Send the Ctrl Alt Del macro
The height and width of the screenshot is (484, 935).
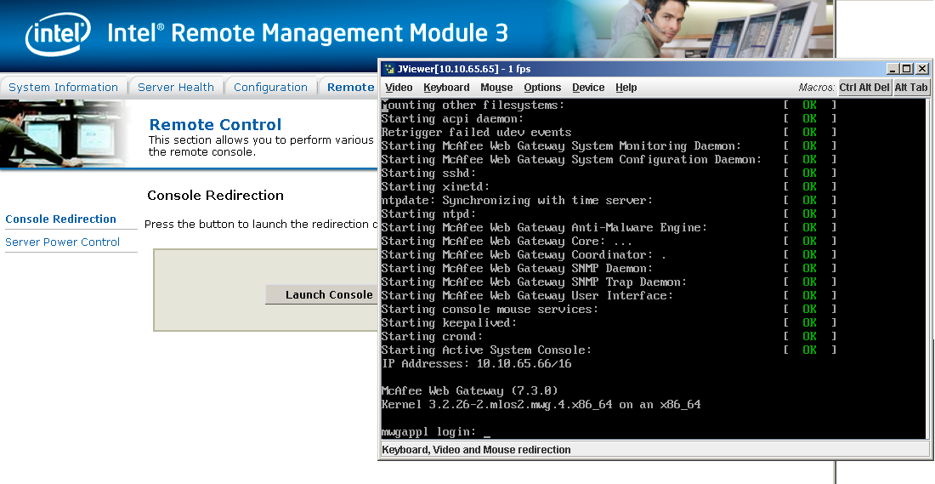[x=864, y=87]
